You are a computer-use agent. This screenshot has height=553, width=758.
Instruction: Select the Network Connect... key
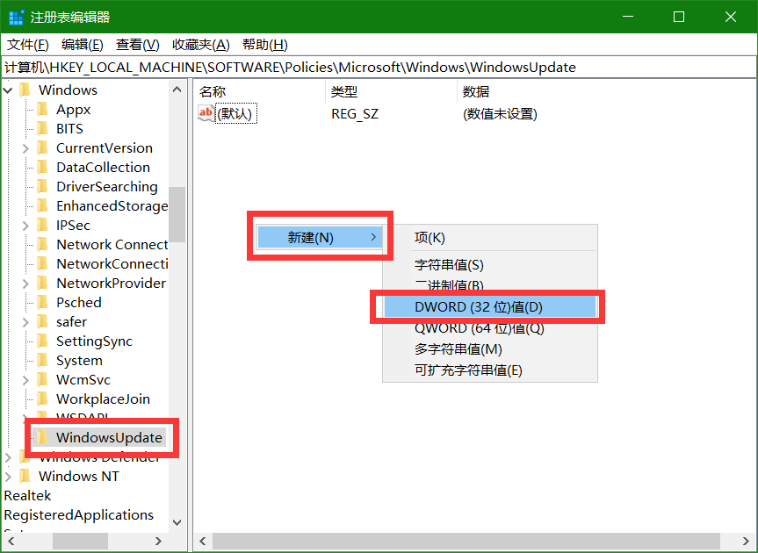pyautogui.click(x=112, y=244)
